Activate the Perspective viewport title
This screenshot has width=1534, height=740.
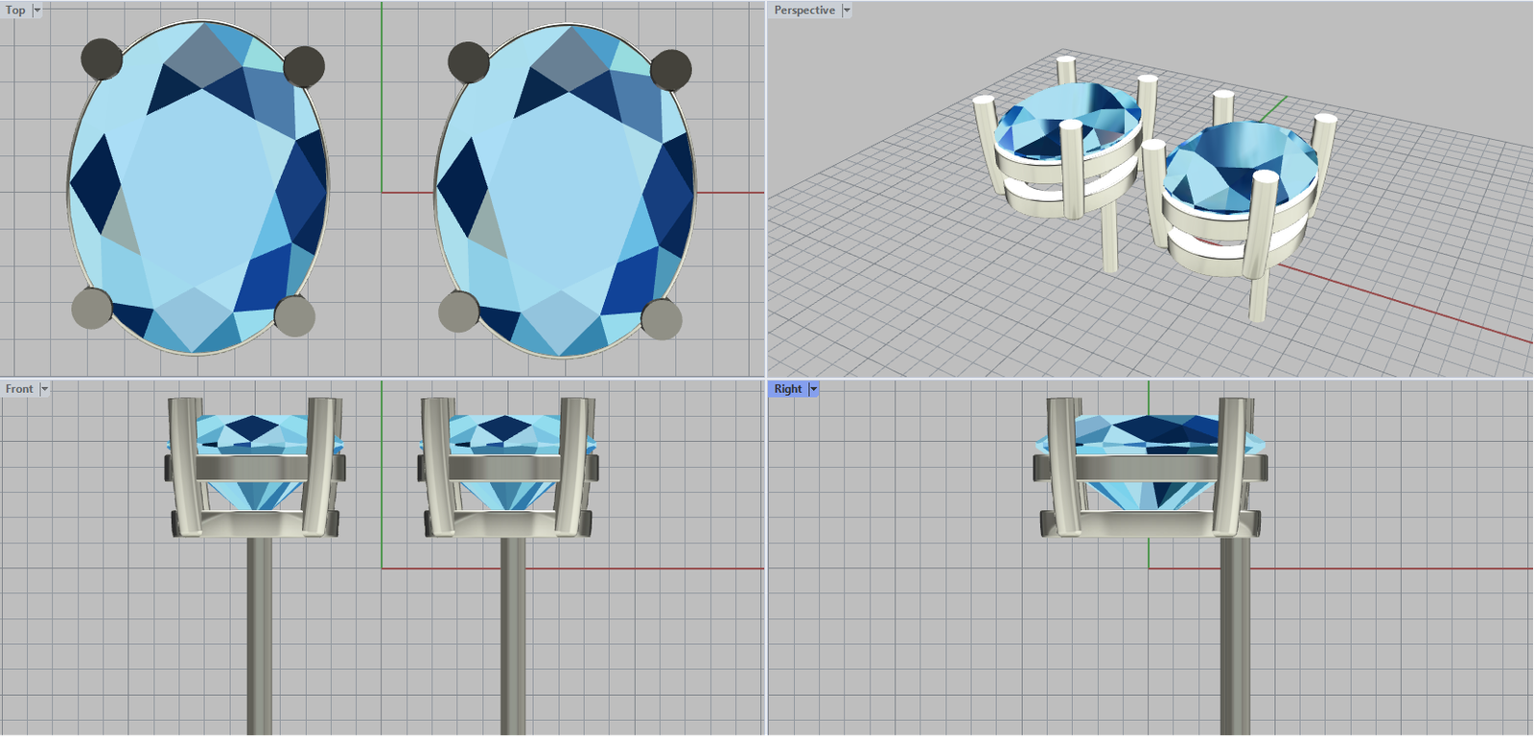tap(803, 11)
